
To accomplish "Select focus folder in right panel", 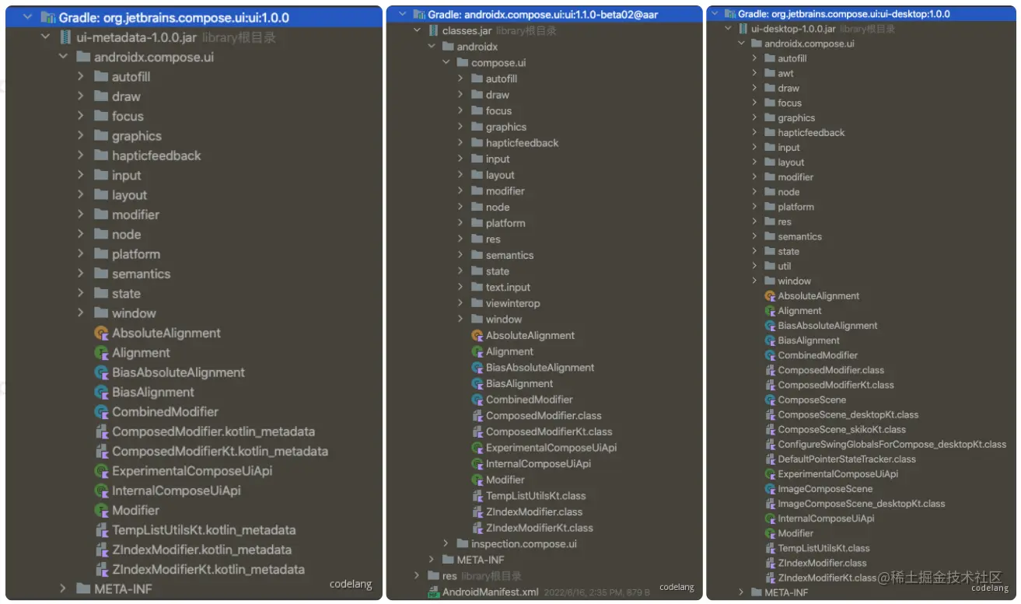I will pos(789,103).
